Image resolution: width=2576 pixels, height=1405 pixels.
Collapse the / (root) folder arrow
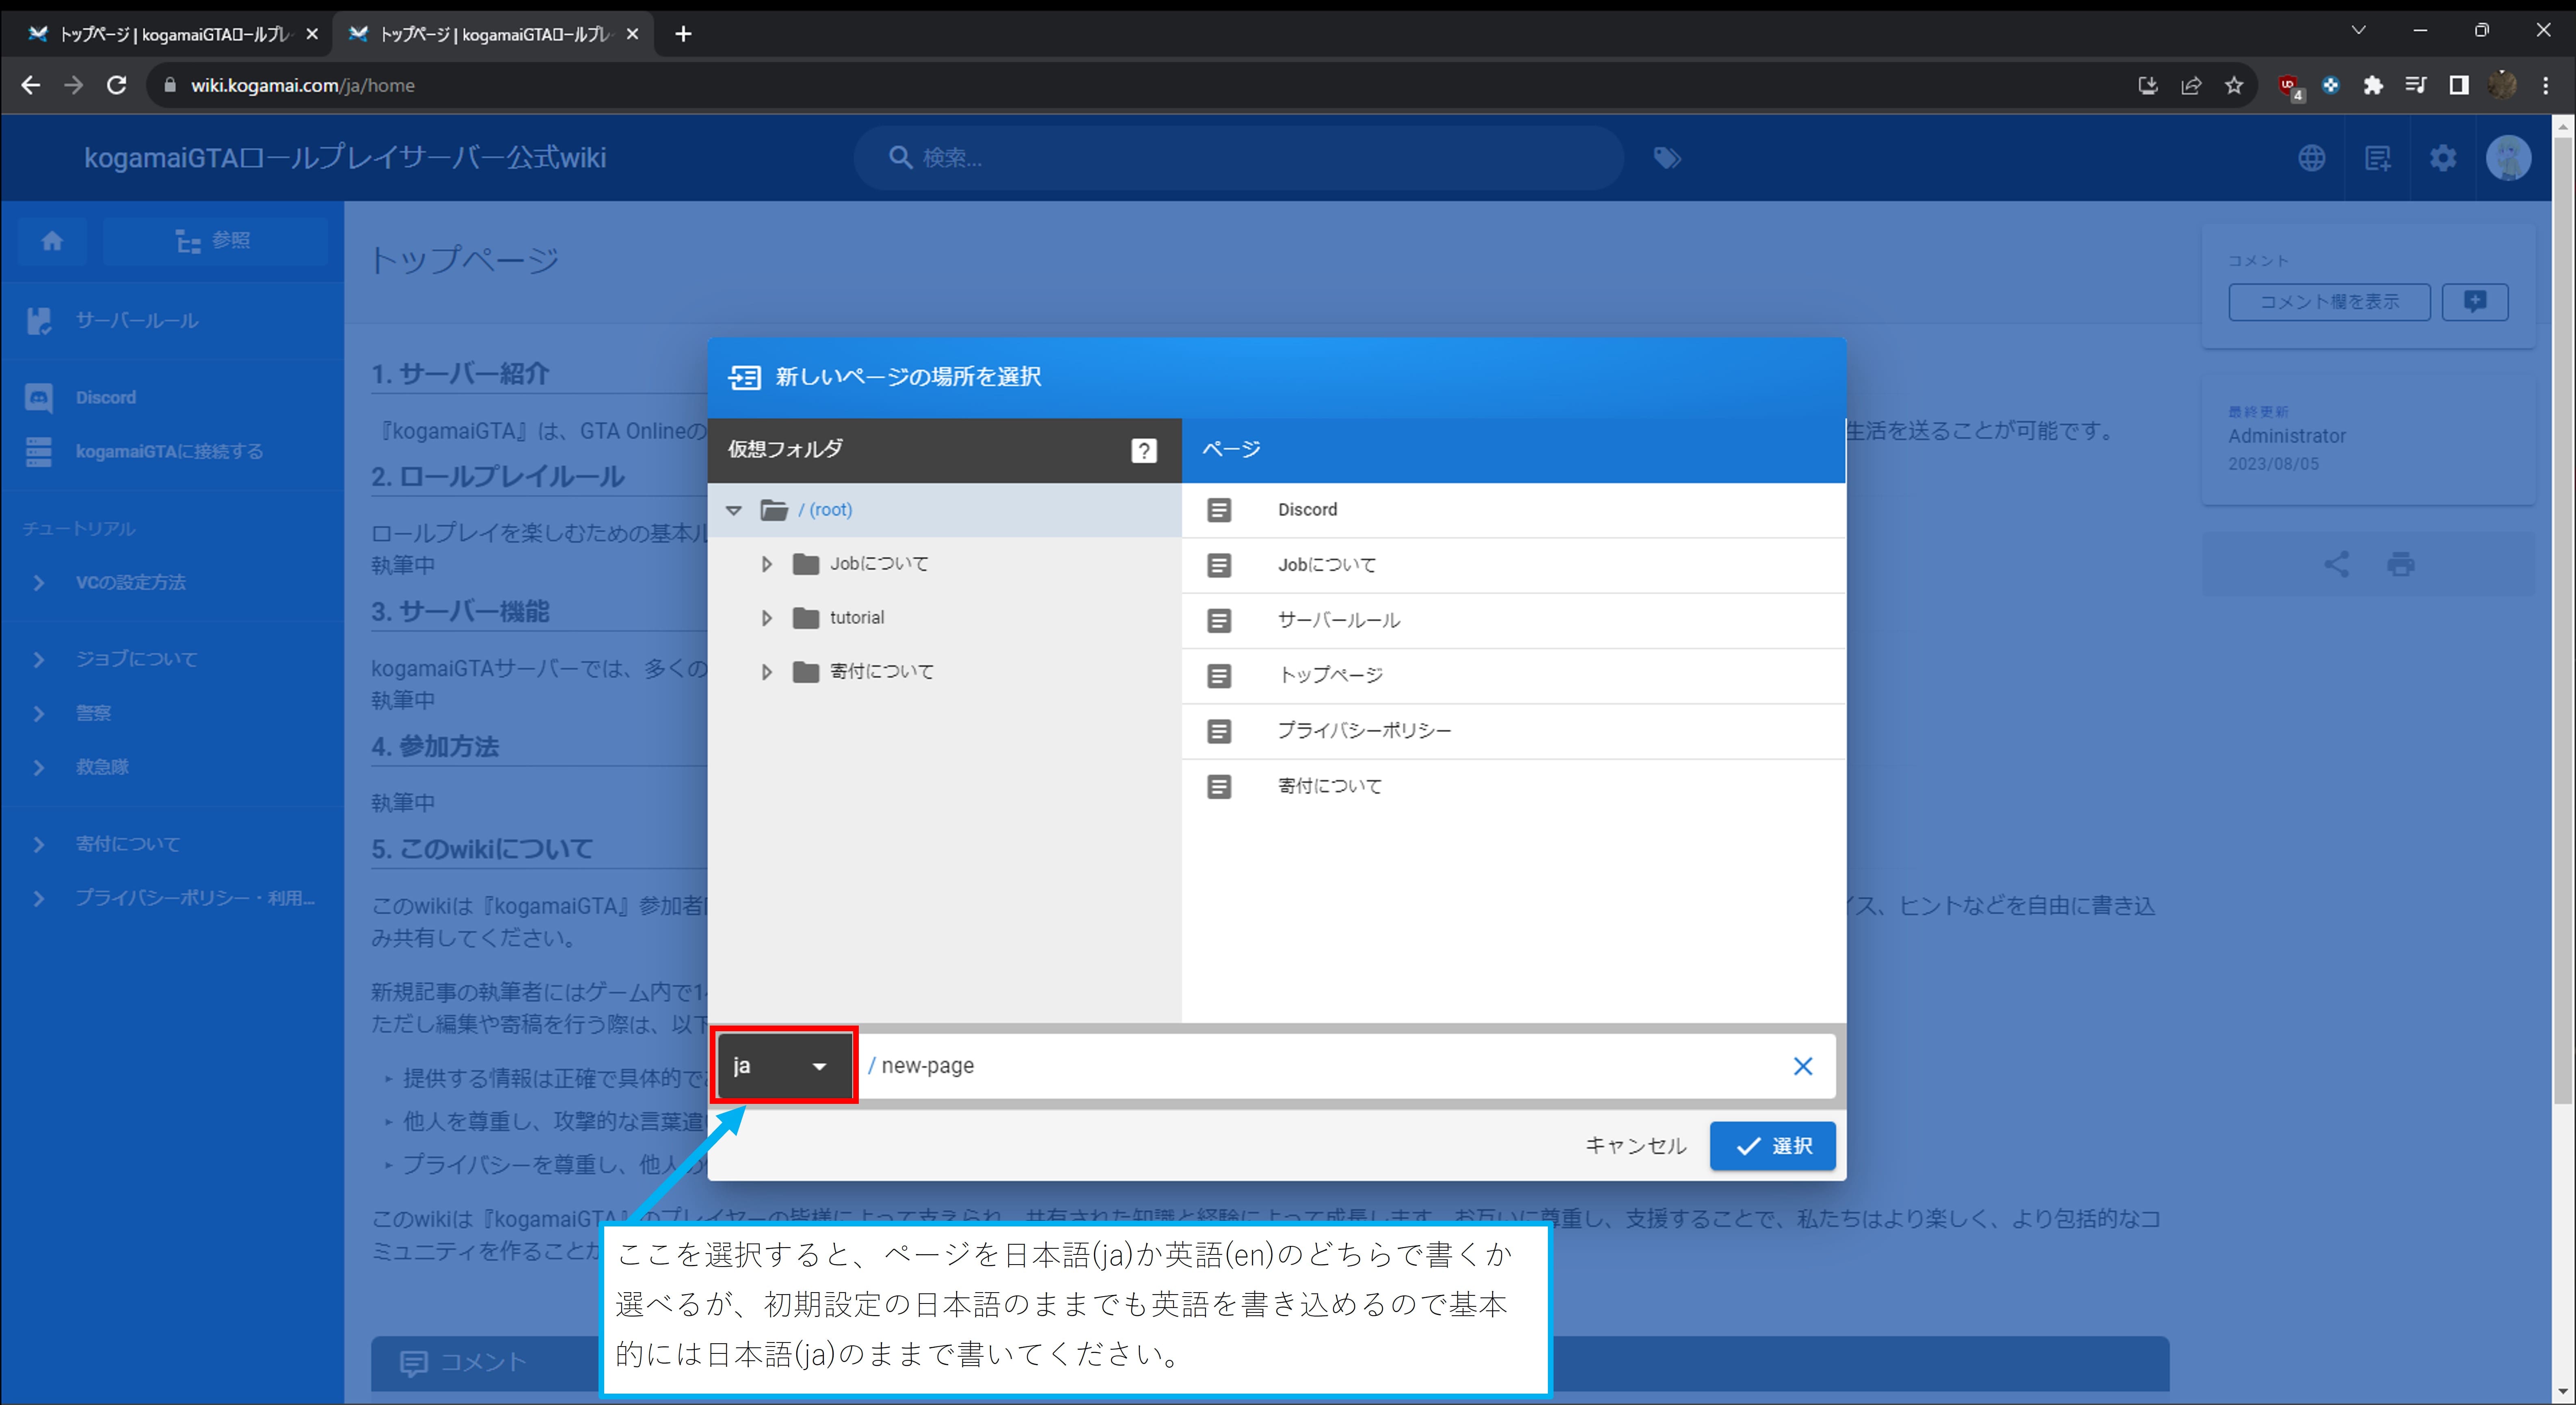coord(734,511)
